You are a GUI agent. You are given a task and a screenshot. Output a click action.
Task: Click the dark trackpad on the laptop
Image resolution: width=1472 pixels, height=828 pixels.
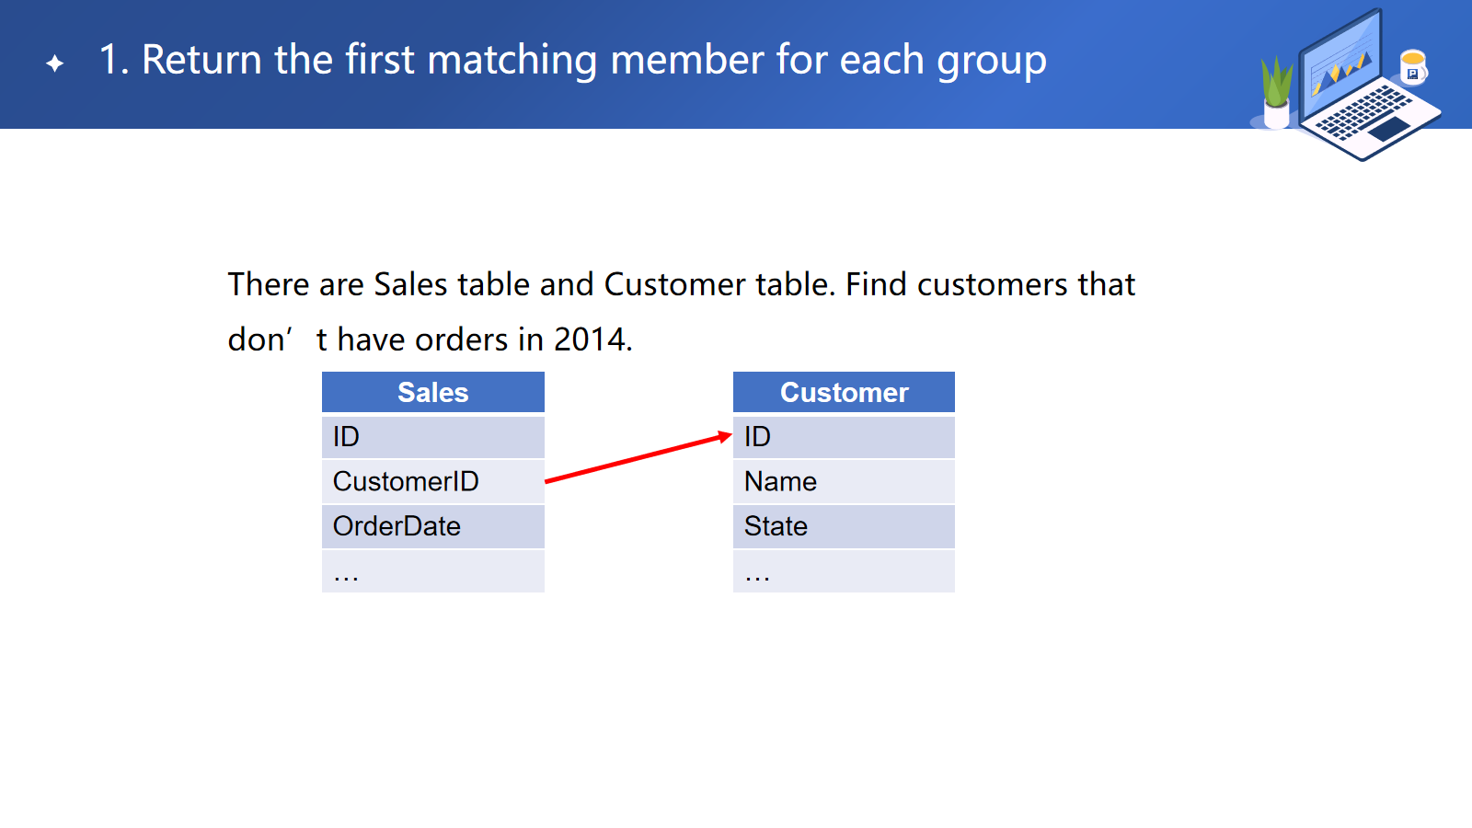1389,128
